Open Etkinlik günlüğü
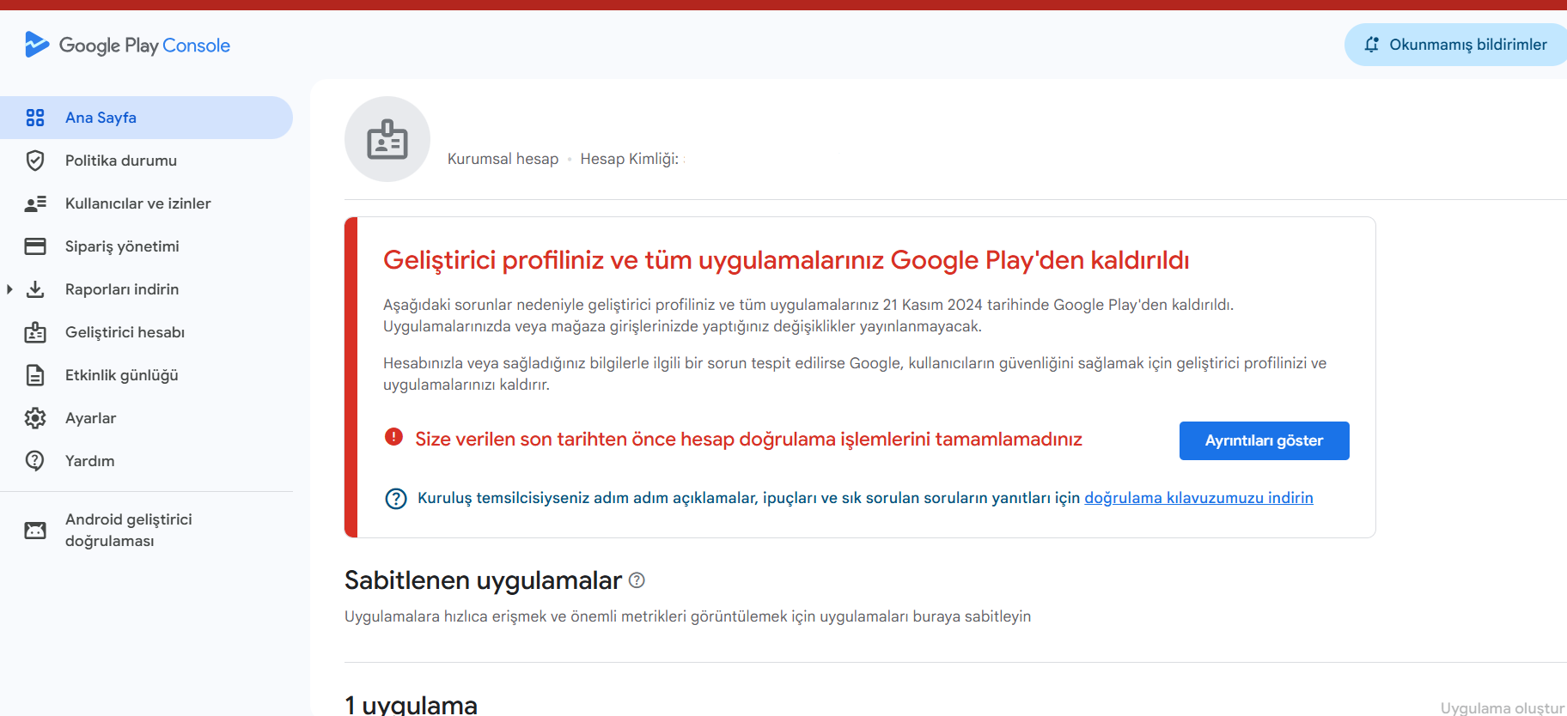The width and height of the screenshot is (1567, 716). click(x=146, y=375)
